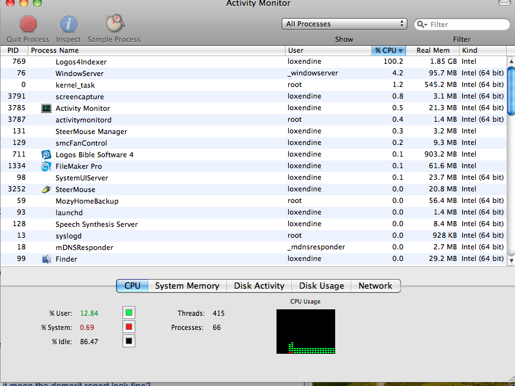Click PID 3791 cell
Viewport: 515px width, 386px height.
[17, 96]
